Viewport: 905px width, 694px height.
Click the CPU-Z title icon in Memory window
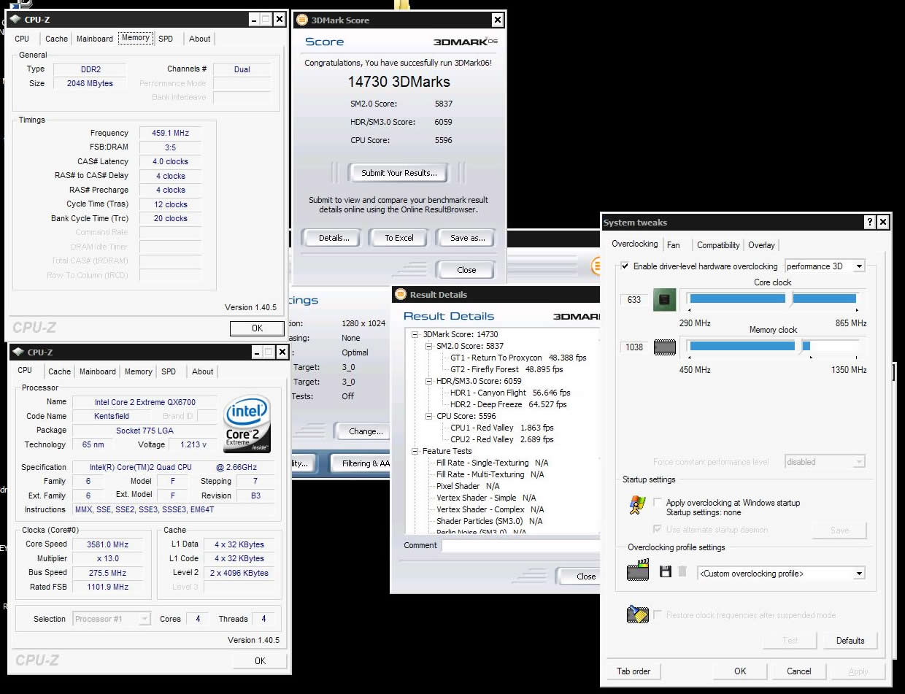coord(15,20)
